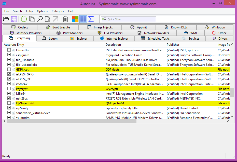
Task: Click the filter icon in Quick Filter box
Action: tap(104, 19)
